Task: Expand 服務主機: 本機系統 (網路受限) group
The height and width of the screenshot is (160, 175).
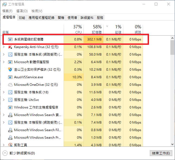Action: click(4, 55)
